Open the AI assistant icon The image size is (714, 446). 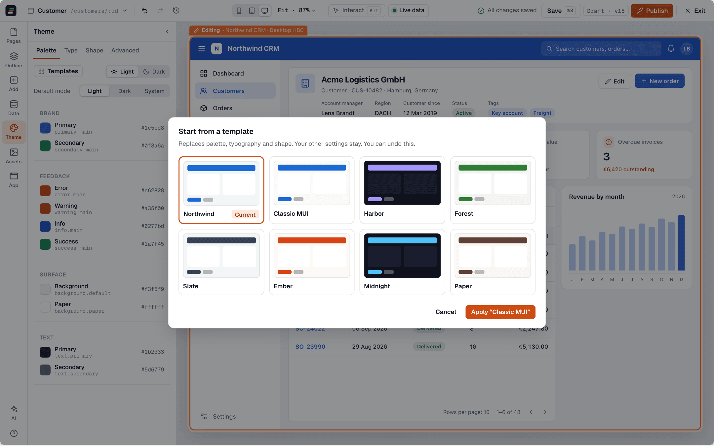tap(14, 413)
